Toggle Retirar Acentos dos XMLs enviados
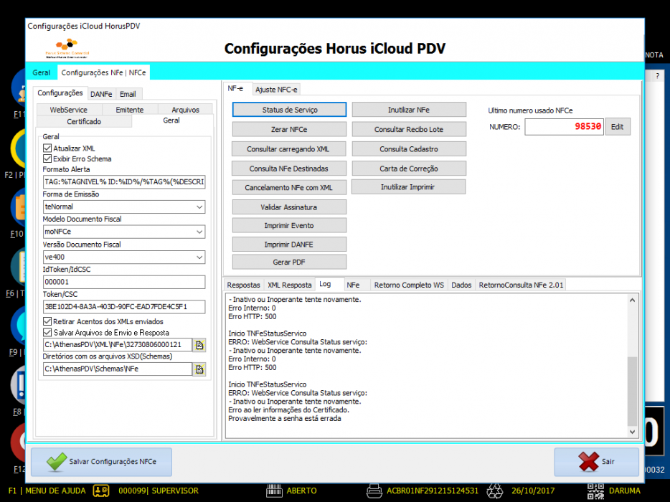 point(47,321)
